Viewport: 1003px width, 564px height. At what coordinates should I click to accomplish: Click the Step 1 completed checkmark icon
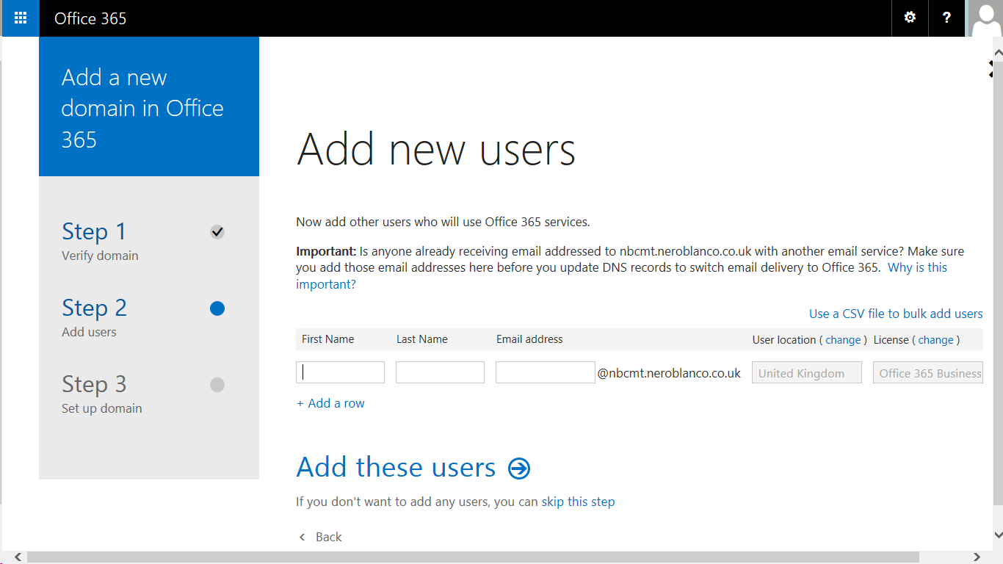click(217, 232)
